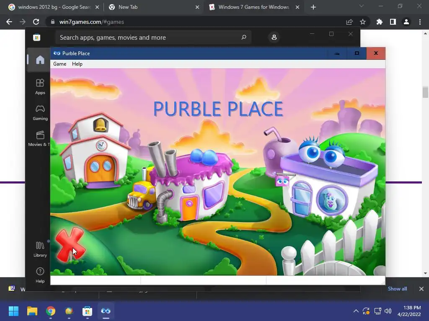
Task: Click Purble Place taskbar icon
Action: pos(106,311)
